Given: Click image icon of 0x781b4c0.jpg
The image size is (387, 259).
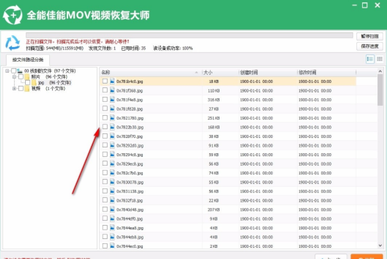Looking at the screenshot, I should click(x=112, y=82).
